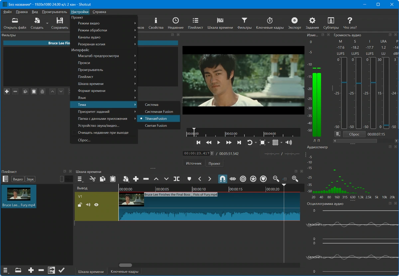Screen dimensions: 399x276
Task: Open the Справка menu
Action: [x=99, y=12]
